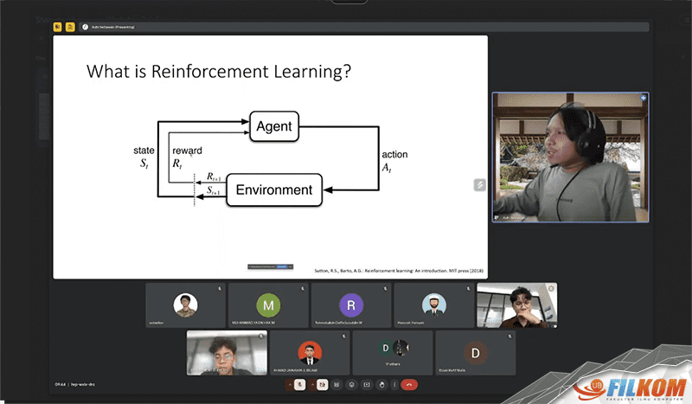Toggle the muted microphone button

[x=300, y=383]
